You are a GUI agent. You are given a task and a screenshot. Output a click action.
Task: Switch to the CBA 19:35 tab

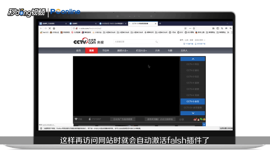point(113,24)
